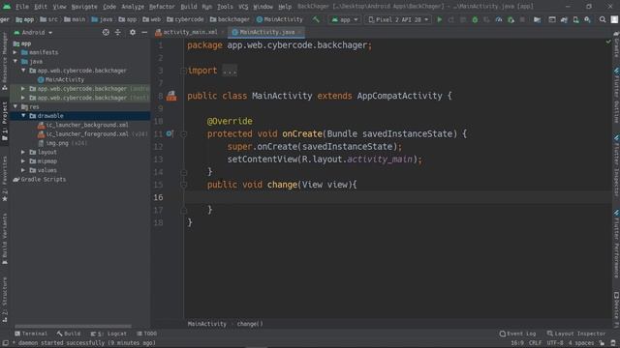Open Project panel gear settings
Viewport: 620px width, 348px height.
coord(133,32)
